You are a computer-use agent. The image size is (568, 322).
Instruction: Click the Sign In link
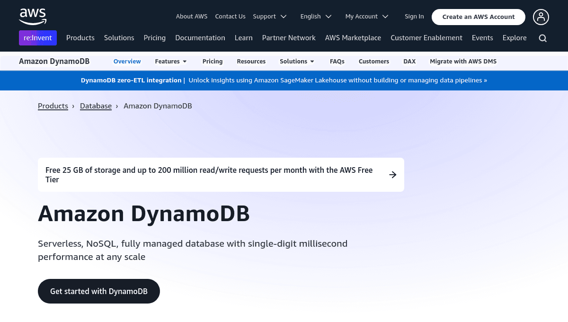(x=414, y=16)
